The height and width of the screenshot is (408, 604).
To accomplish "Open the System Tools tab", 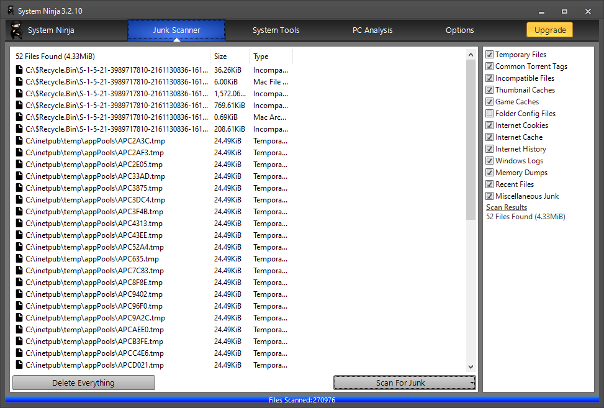I will (276, 30).
